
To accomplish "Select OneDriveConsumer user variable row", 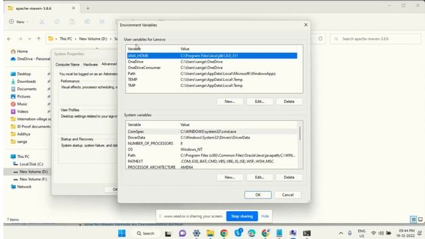I will tap(212, 68).
